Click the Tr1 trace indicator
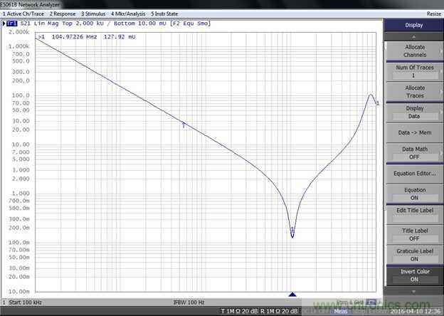This screenshot has width=444, height=316. tap(11, 24)
